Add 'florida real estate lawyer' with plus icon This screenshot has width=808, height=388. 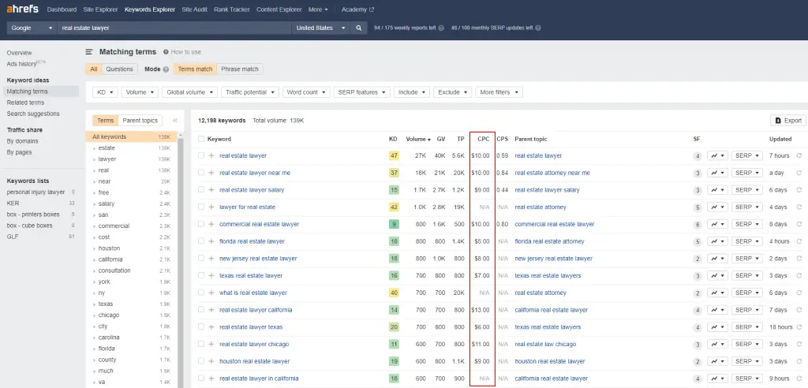coord(211,241)
